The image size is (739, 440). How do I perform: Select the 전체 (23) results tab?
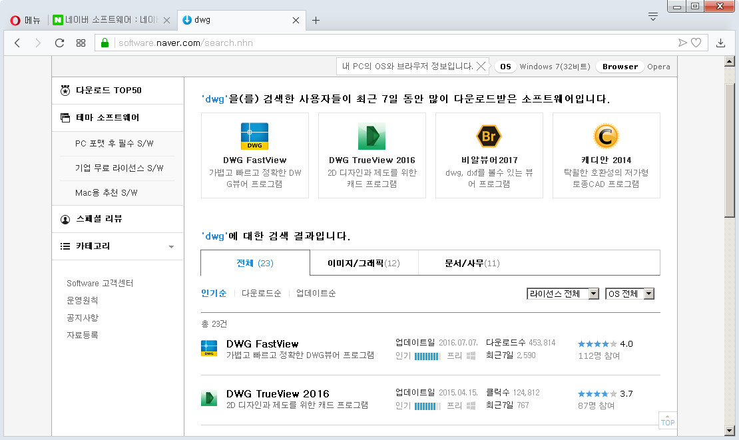pos(255,263)
